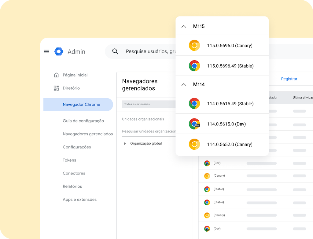The image size is (313, 239).
Task: Click Chrome Canary icon for 114.0.5652.0
Action: pos(194,144)
